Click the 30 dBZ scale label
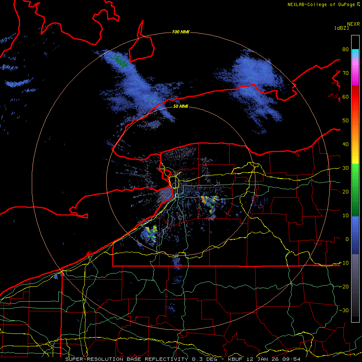Screen dimensions: 362x362 (346, 168)
